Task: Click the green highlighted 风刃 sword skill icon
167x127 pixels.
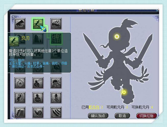Action: [38, 24]
